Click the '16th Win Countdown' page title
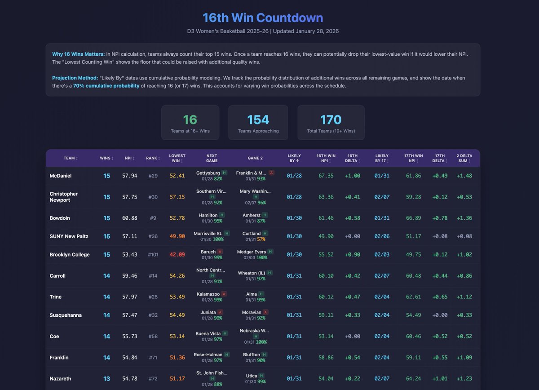539x390 pixels. [263, 18]
